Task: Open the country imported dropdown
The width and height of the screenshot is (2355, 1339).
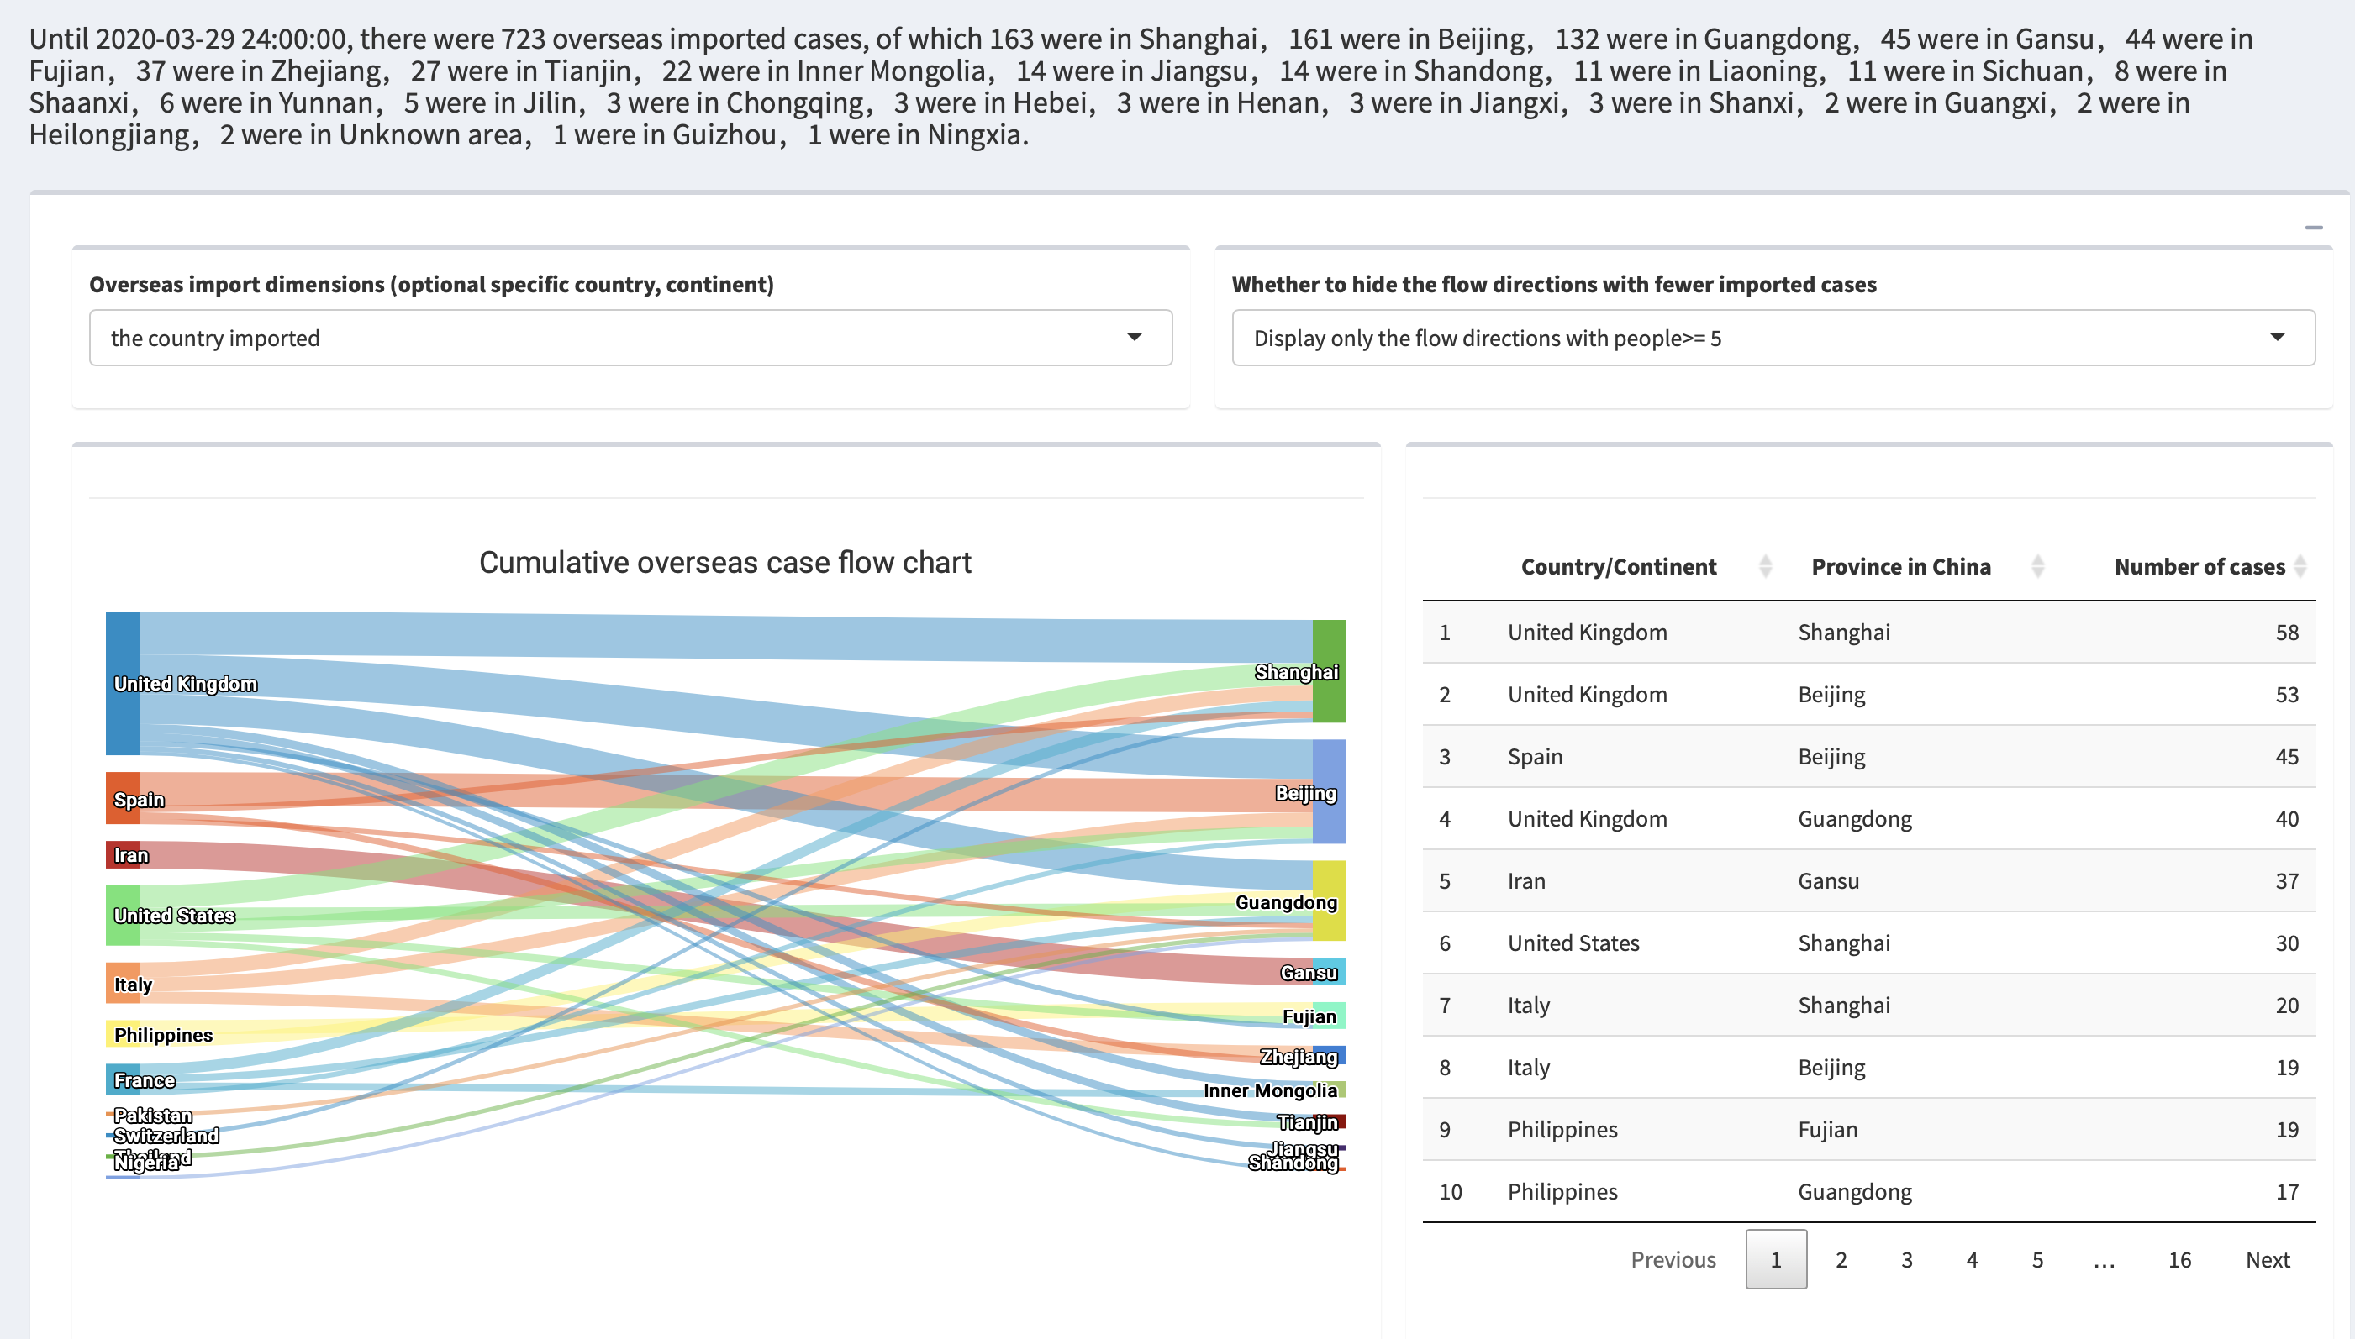Action: [630, 338]
